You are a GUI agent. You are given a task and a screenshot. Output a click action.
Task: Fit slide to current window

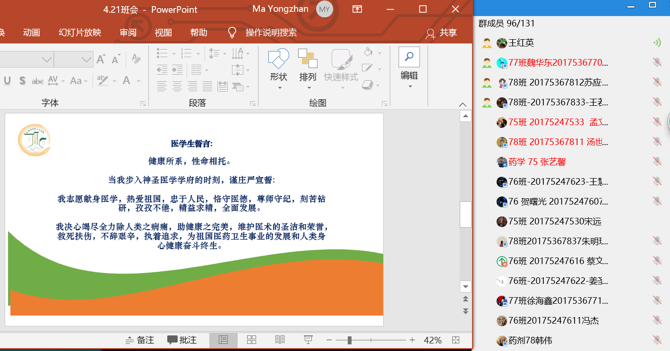pyautogui.click(x=455, y=340)
